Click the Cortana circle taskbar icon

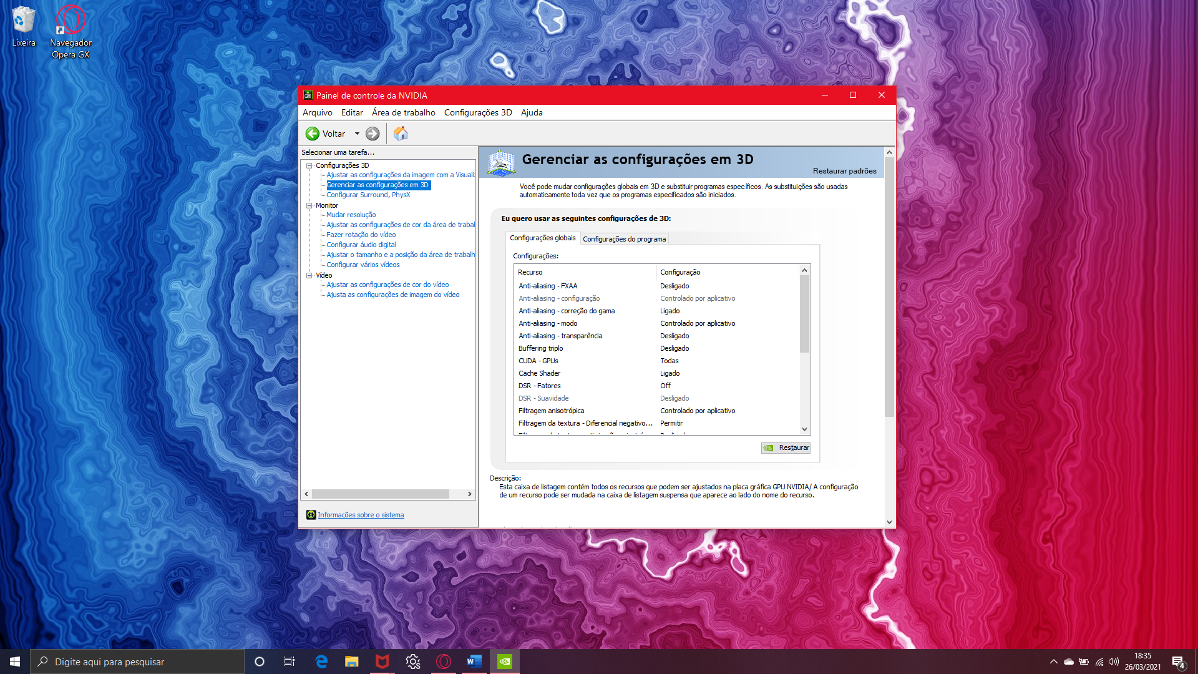(x=260, y=662)
